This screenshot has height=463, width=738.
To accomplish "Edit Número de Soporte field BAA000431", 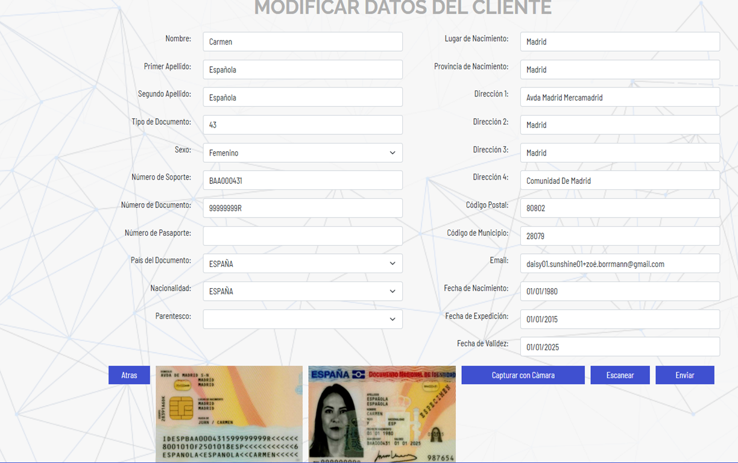I will [303, 180].
